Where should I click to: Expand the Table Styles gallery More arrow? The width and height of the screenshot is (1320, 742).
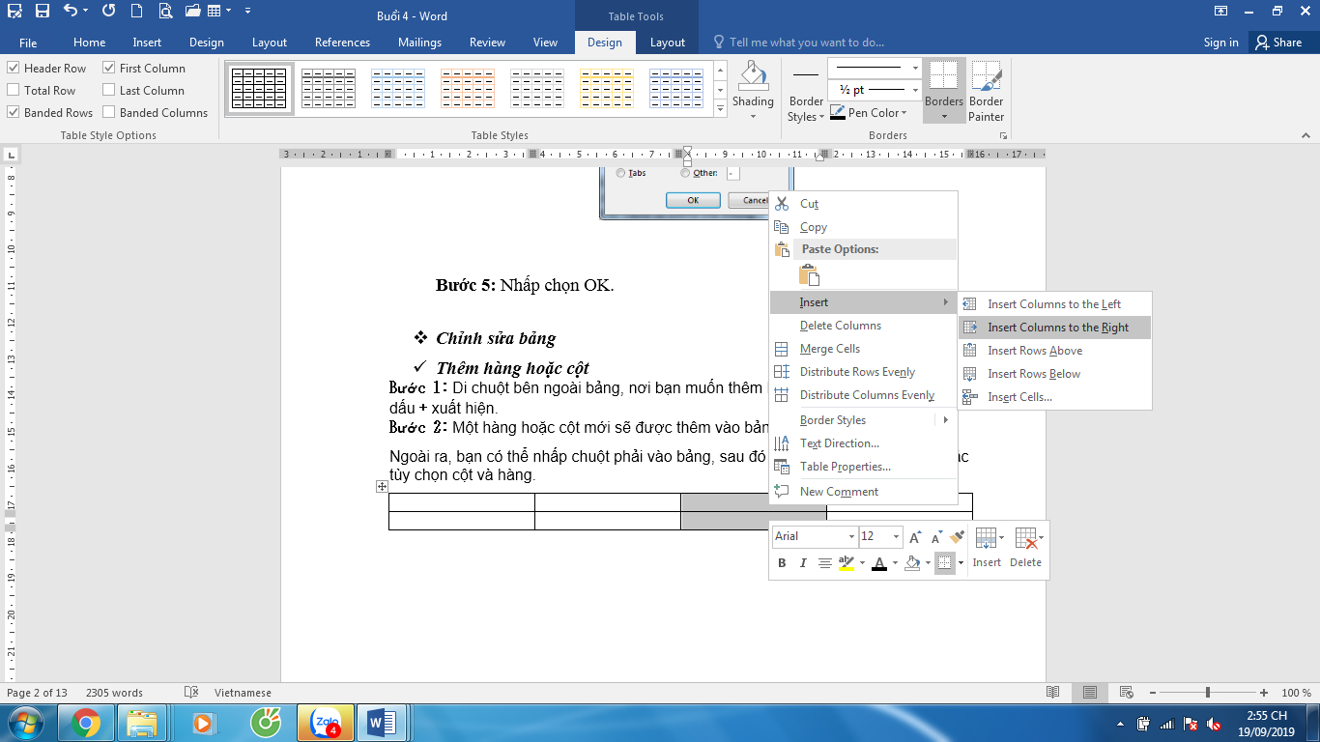719,110
